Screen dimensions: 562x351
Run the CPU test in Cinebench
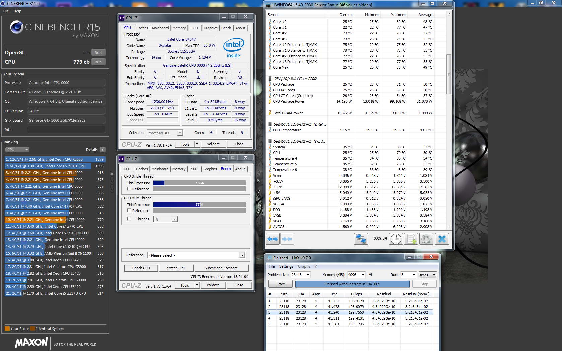tap(98, 62)
